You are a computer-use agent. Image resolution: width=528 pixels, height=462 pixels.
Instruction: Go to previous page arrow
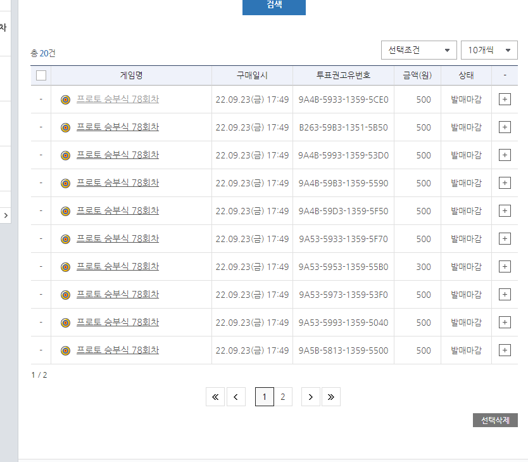[x=236, y=397]
